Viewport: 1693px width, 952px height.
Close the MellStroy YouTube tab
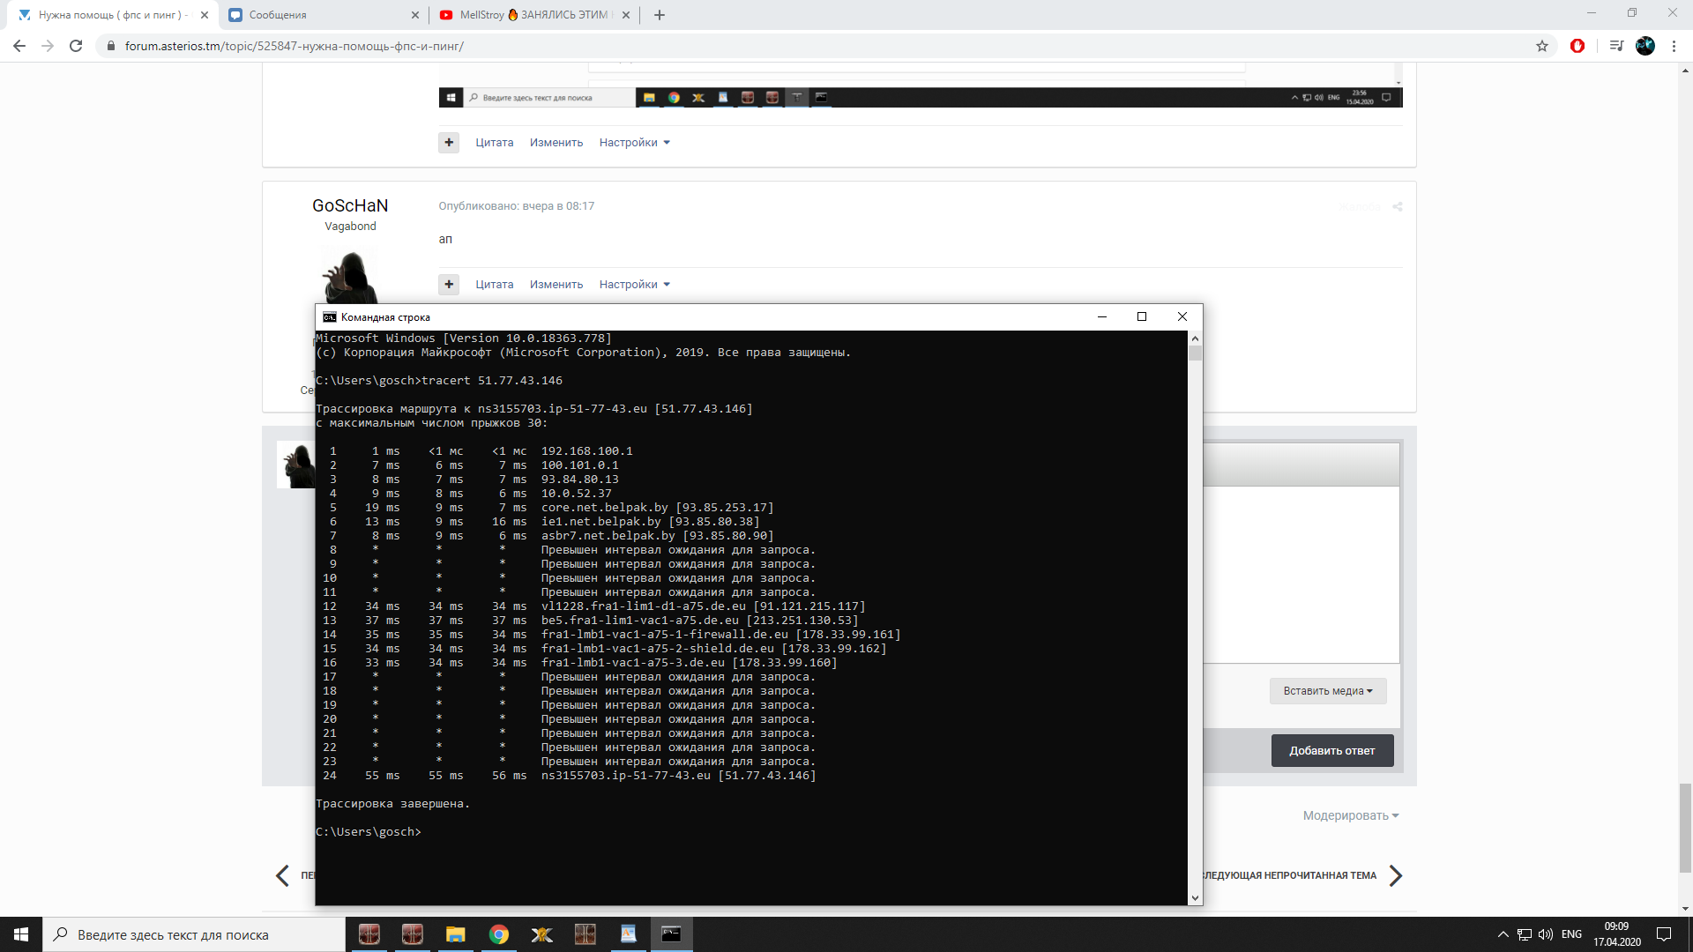(626, 15)
